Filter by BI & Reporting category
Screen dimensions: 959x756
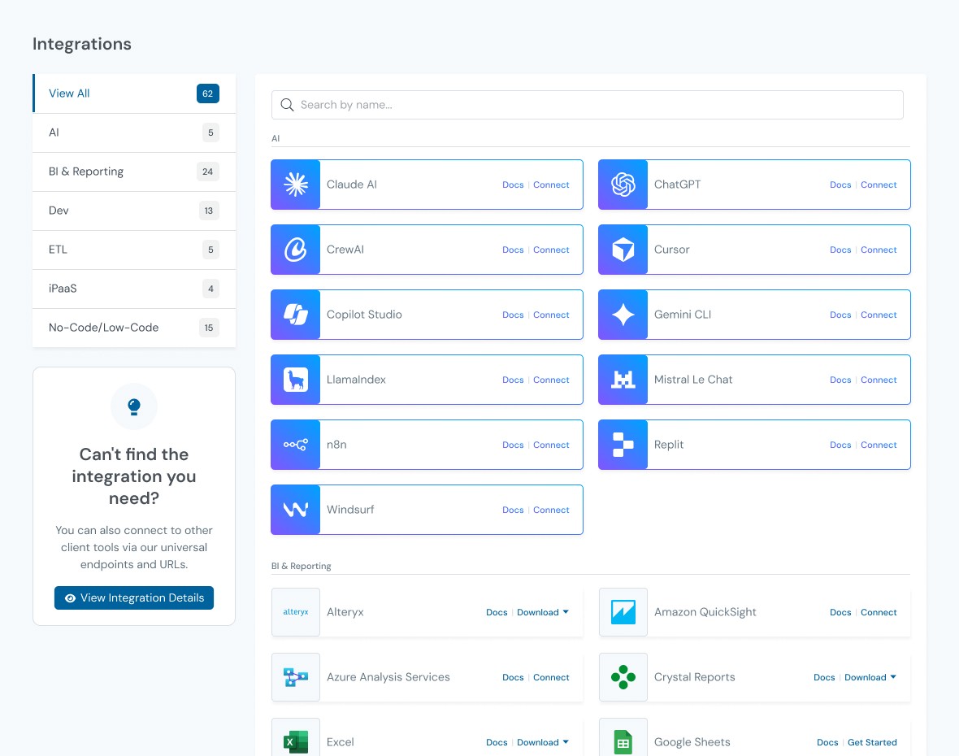(x=134, y=172)
